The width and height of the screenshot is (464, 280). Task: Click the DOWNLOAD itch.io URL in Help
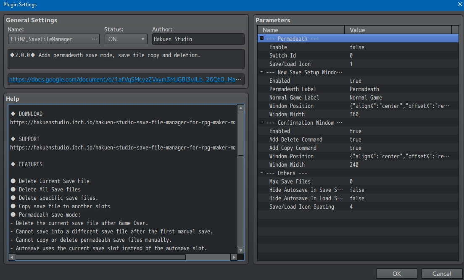click(x=123, y=122)
